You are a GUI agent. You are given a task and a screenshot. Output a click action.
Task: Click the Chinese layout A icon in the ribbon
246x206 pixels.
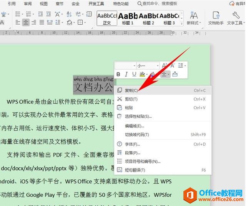[x=57, y=14]
